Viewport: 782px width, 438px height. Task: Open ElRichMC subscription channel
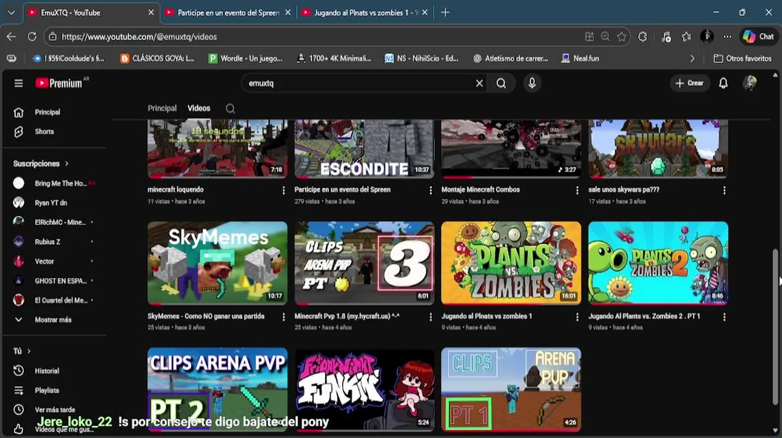[54, 222]
